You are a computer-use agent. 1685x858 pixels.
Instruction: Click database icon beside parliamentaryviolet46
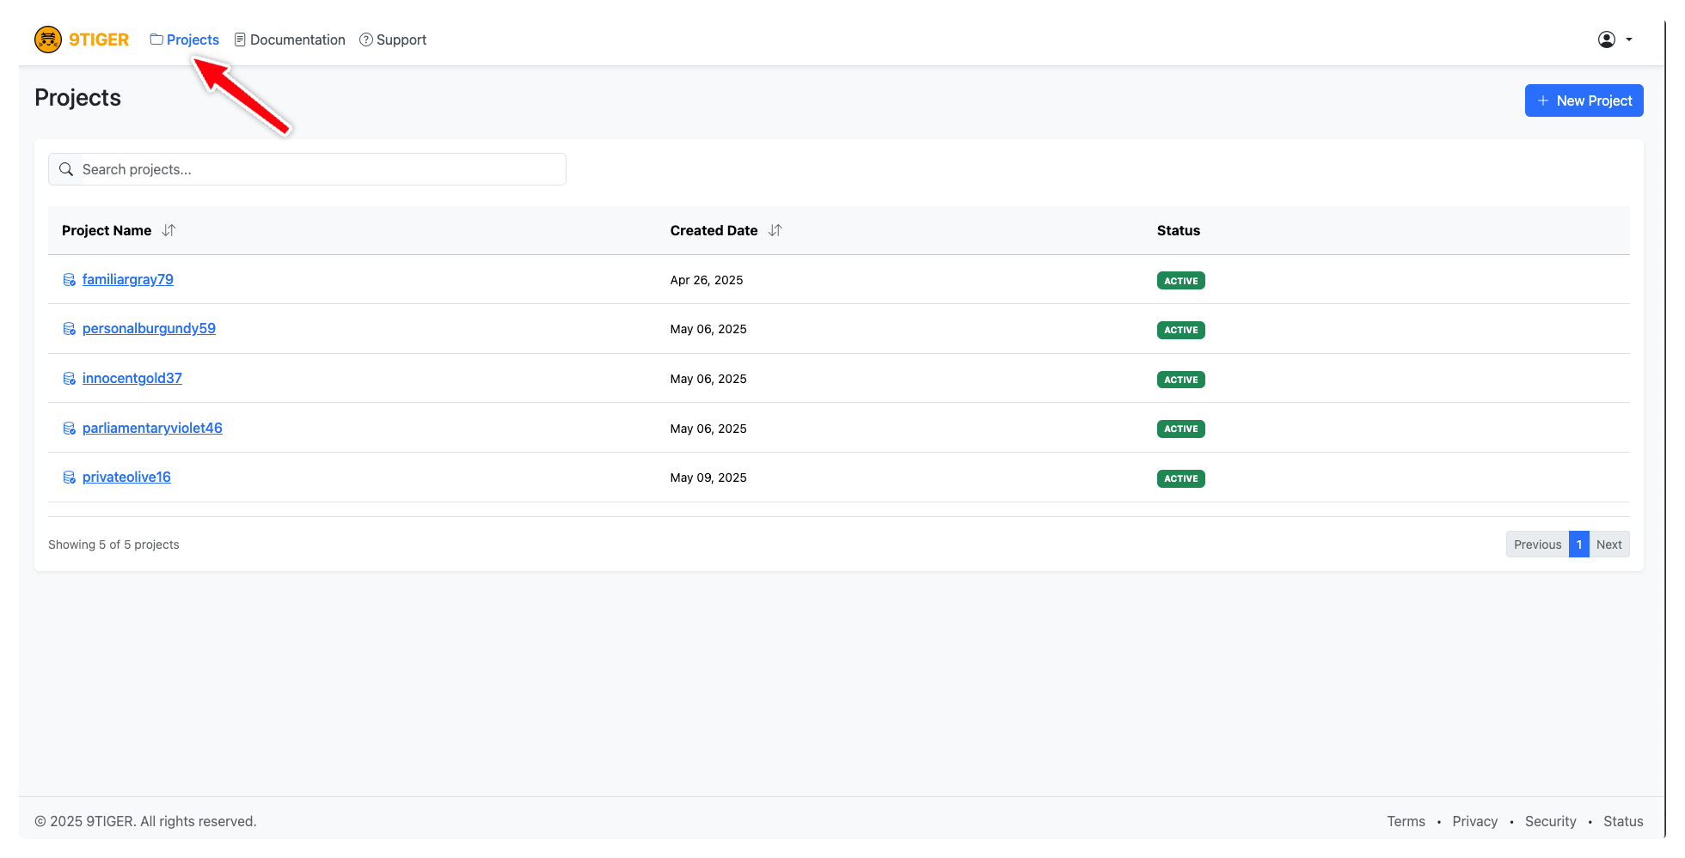70,429
